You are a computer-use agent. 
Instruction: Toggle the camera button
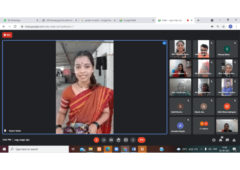(104, 140)
